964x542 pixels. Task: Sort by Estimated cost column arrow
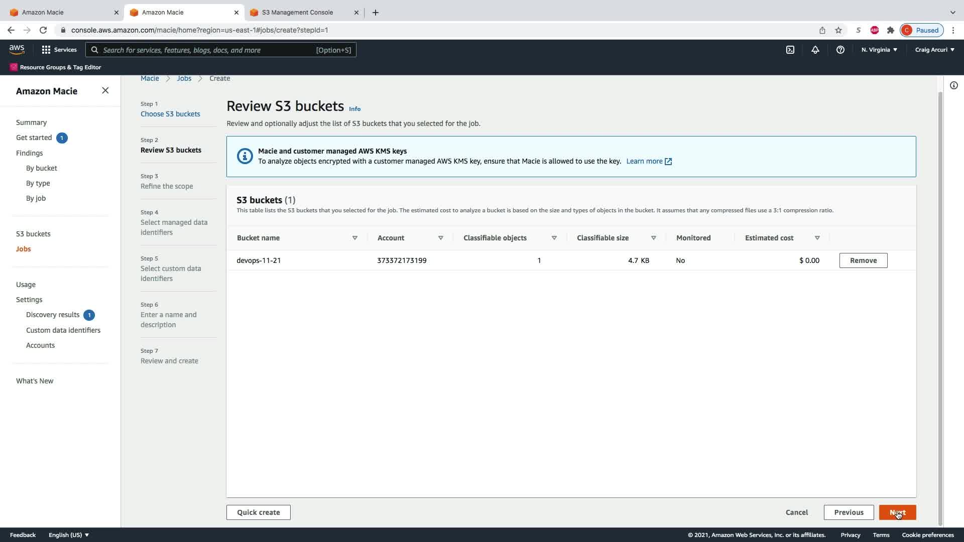coord(817,238)
